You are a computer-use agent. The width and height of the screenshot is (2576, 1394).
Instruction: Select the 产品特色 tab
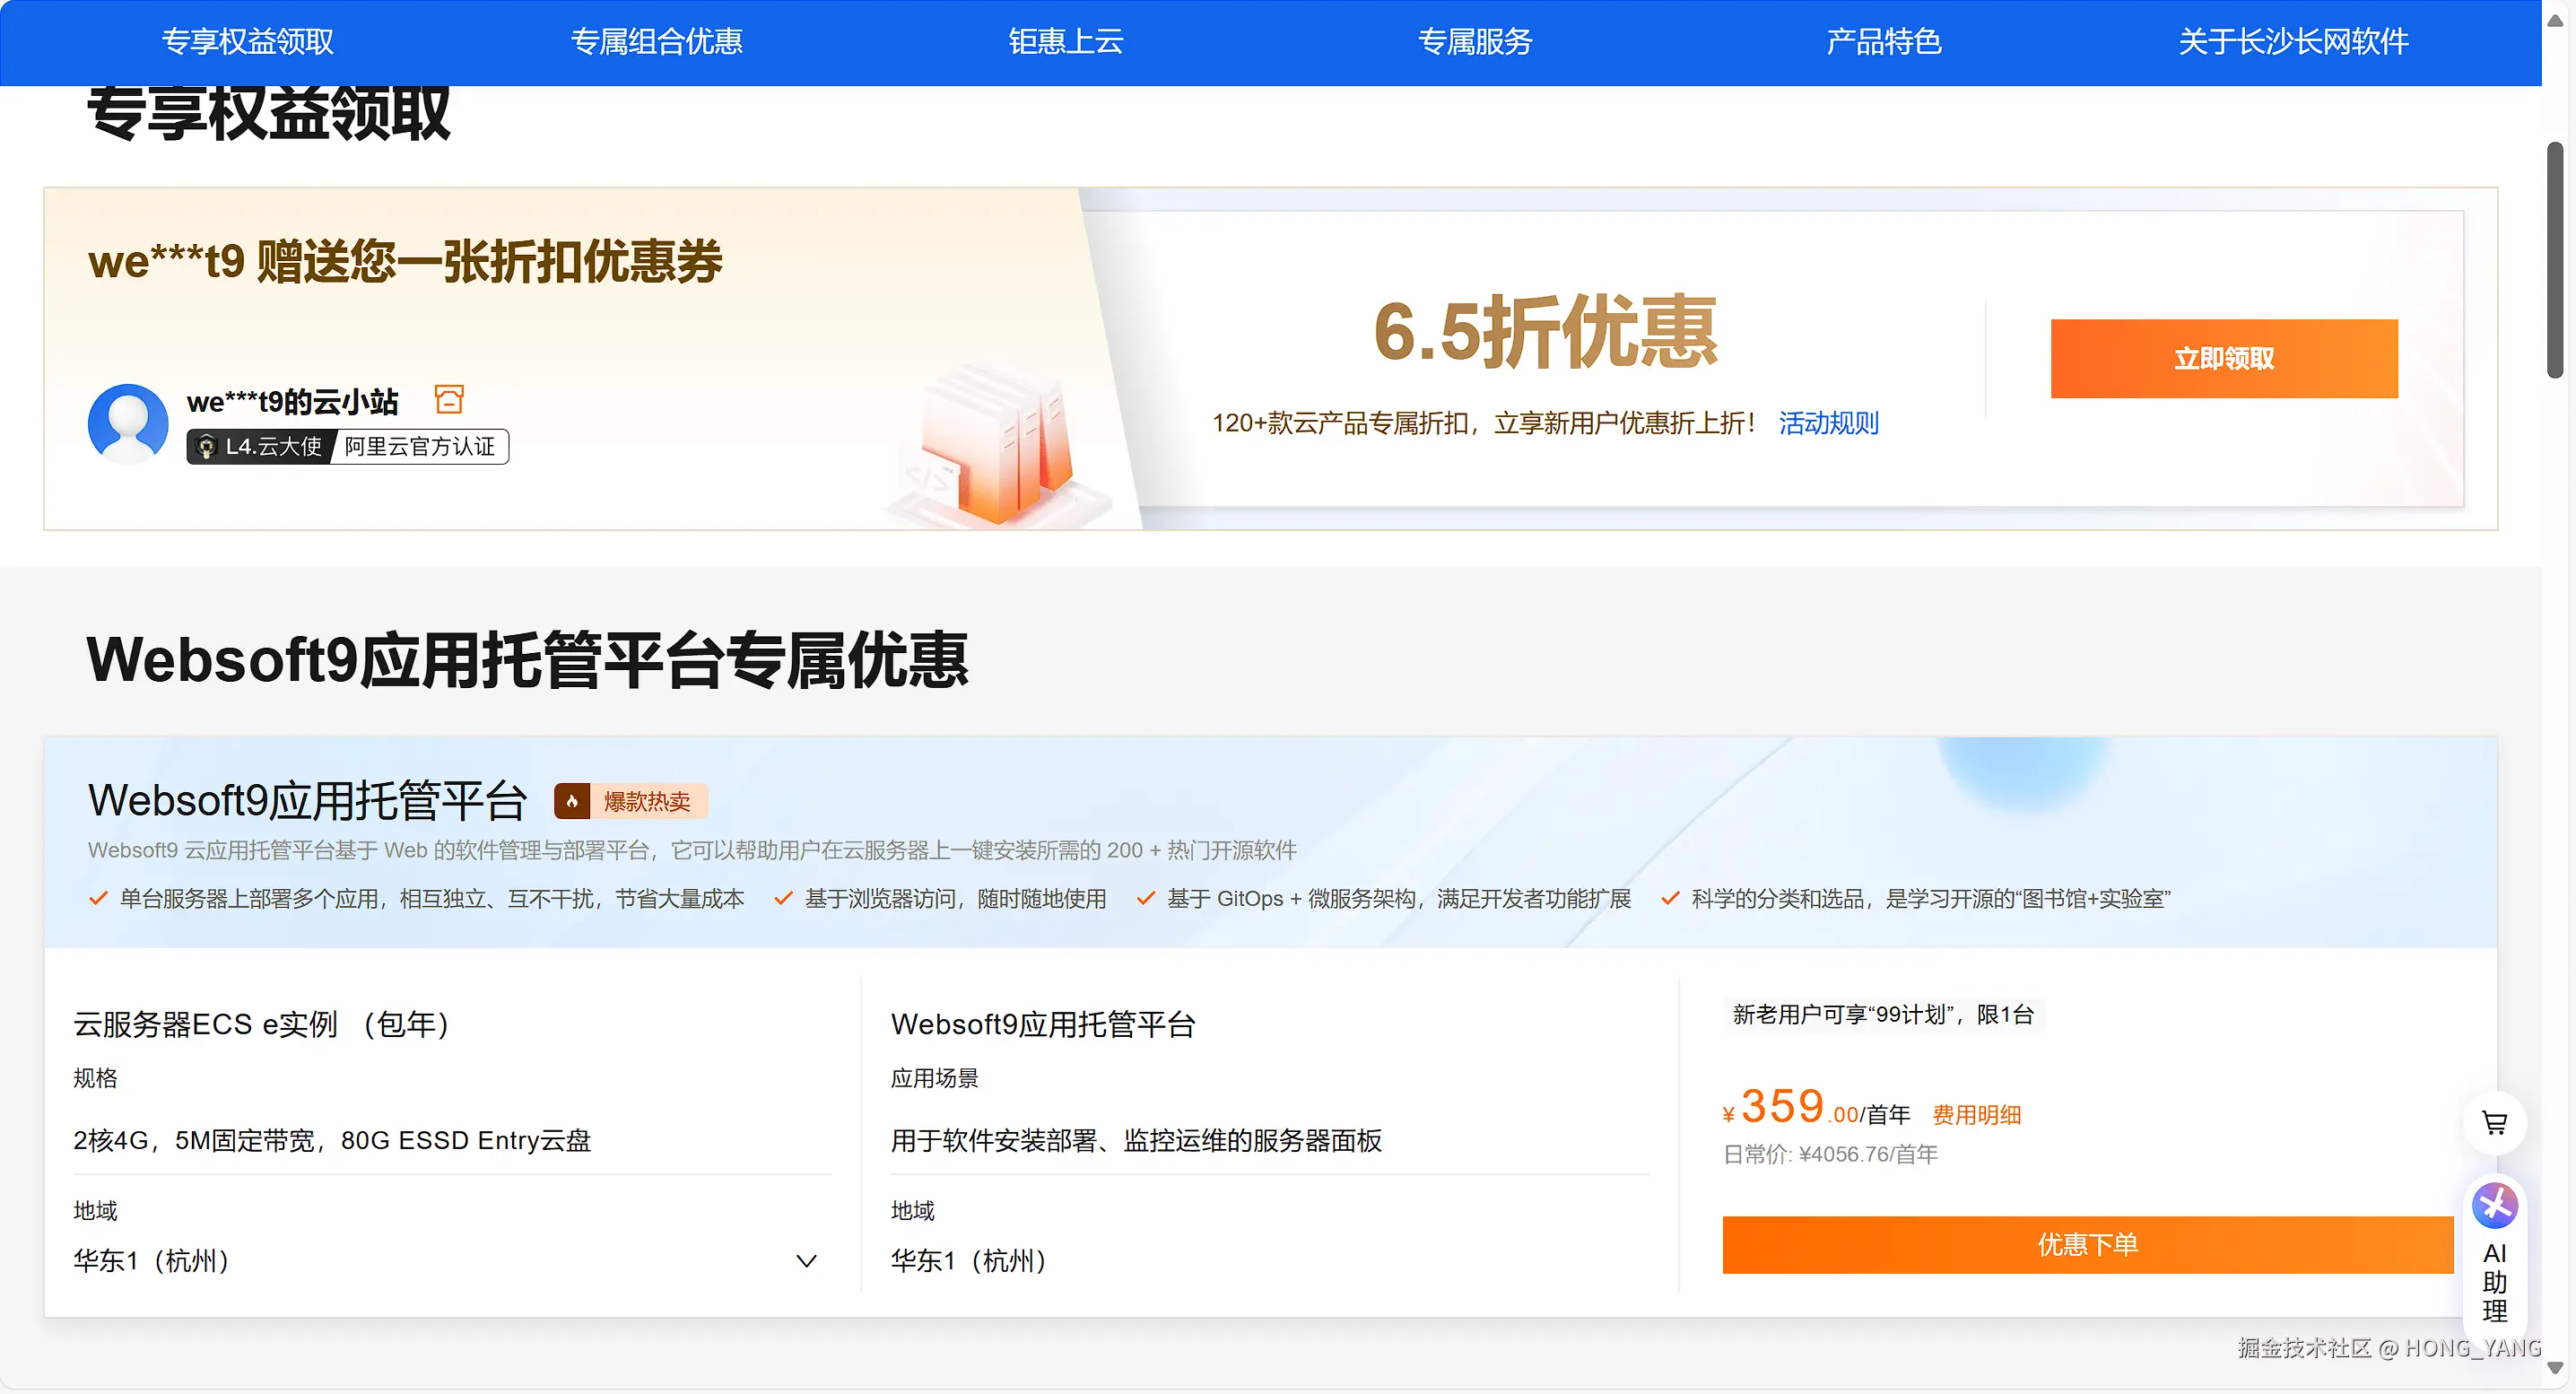click(1883, 41)
